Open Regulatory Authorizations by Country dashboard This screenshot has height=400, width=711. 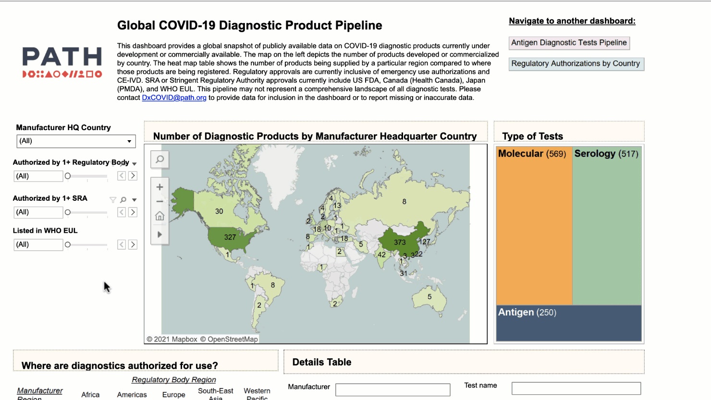576,63
